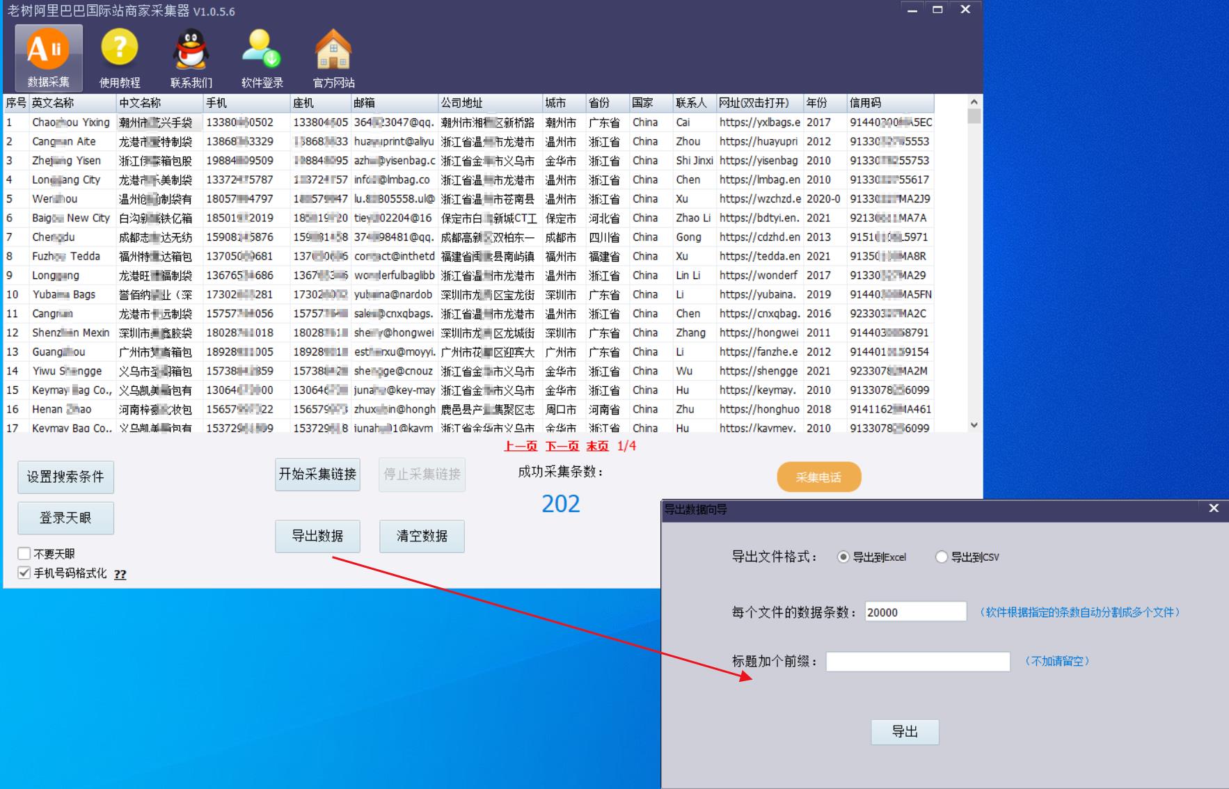
Task: Select the 'Fuzhou Tedda' name cell
Action: [72, 256]
